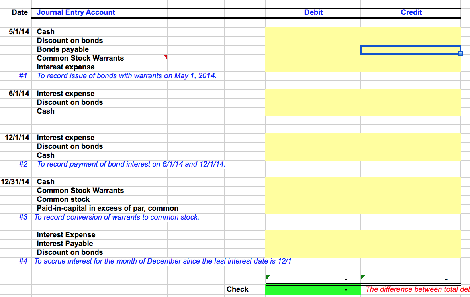Select Discount on bonds in the 5/1/14 entry

(70, 41)
